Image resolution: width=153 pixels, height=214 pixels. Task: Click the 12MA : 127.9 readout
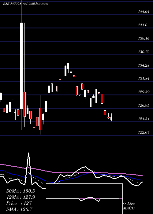click(21, 197)
